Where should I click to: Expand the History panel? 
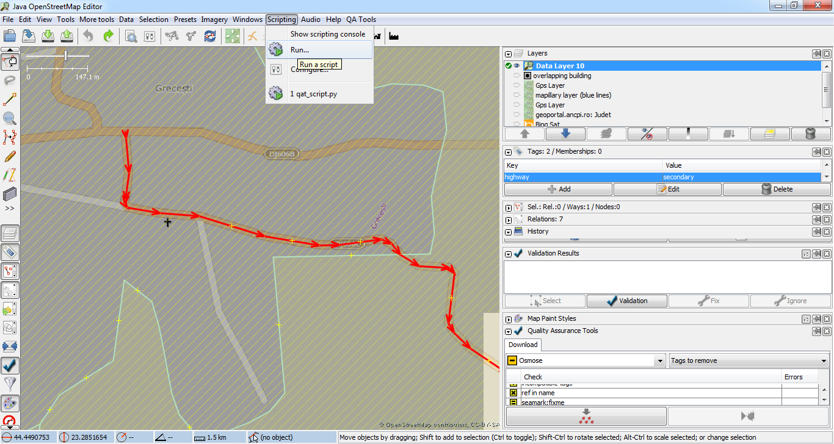point(509,232)
